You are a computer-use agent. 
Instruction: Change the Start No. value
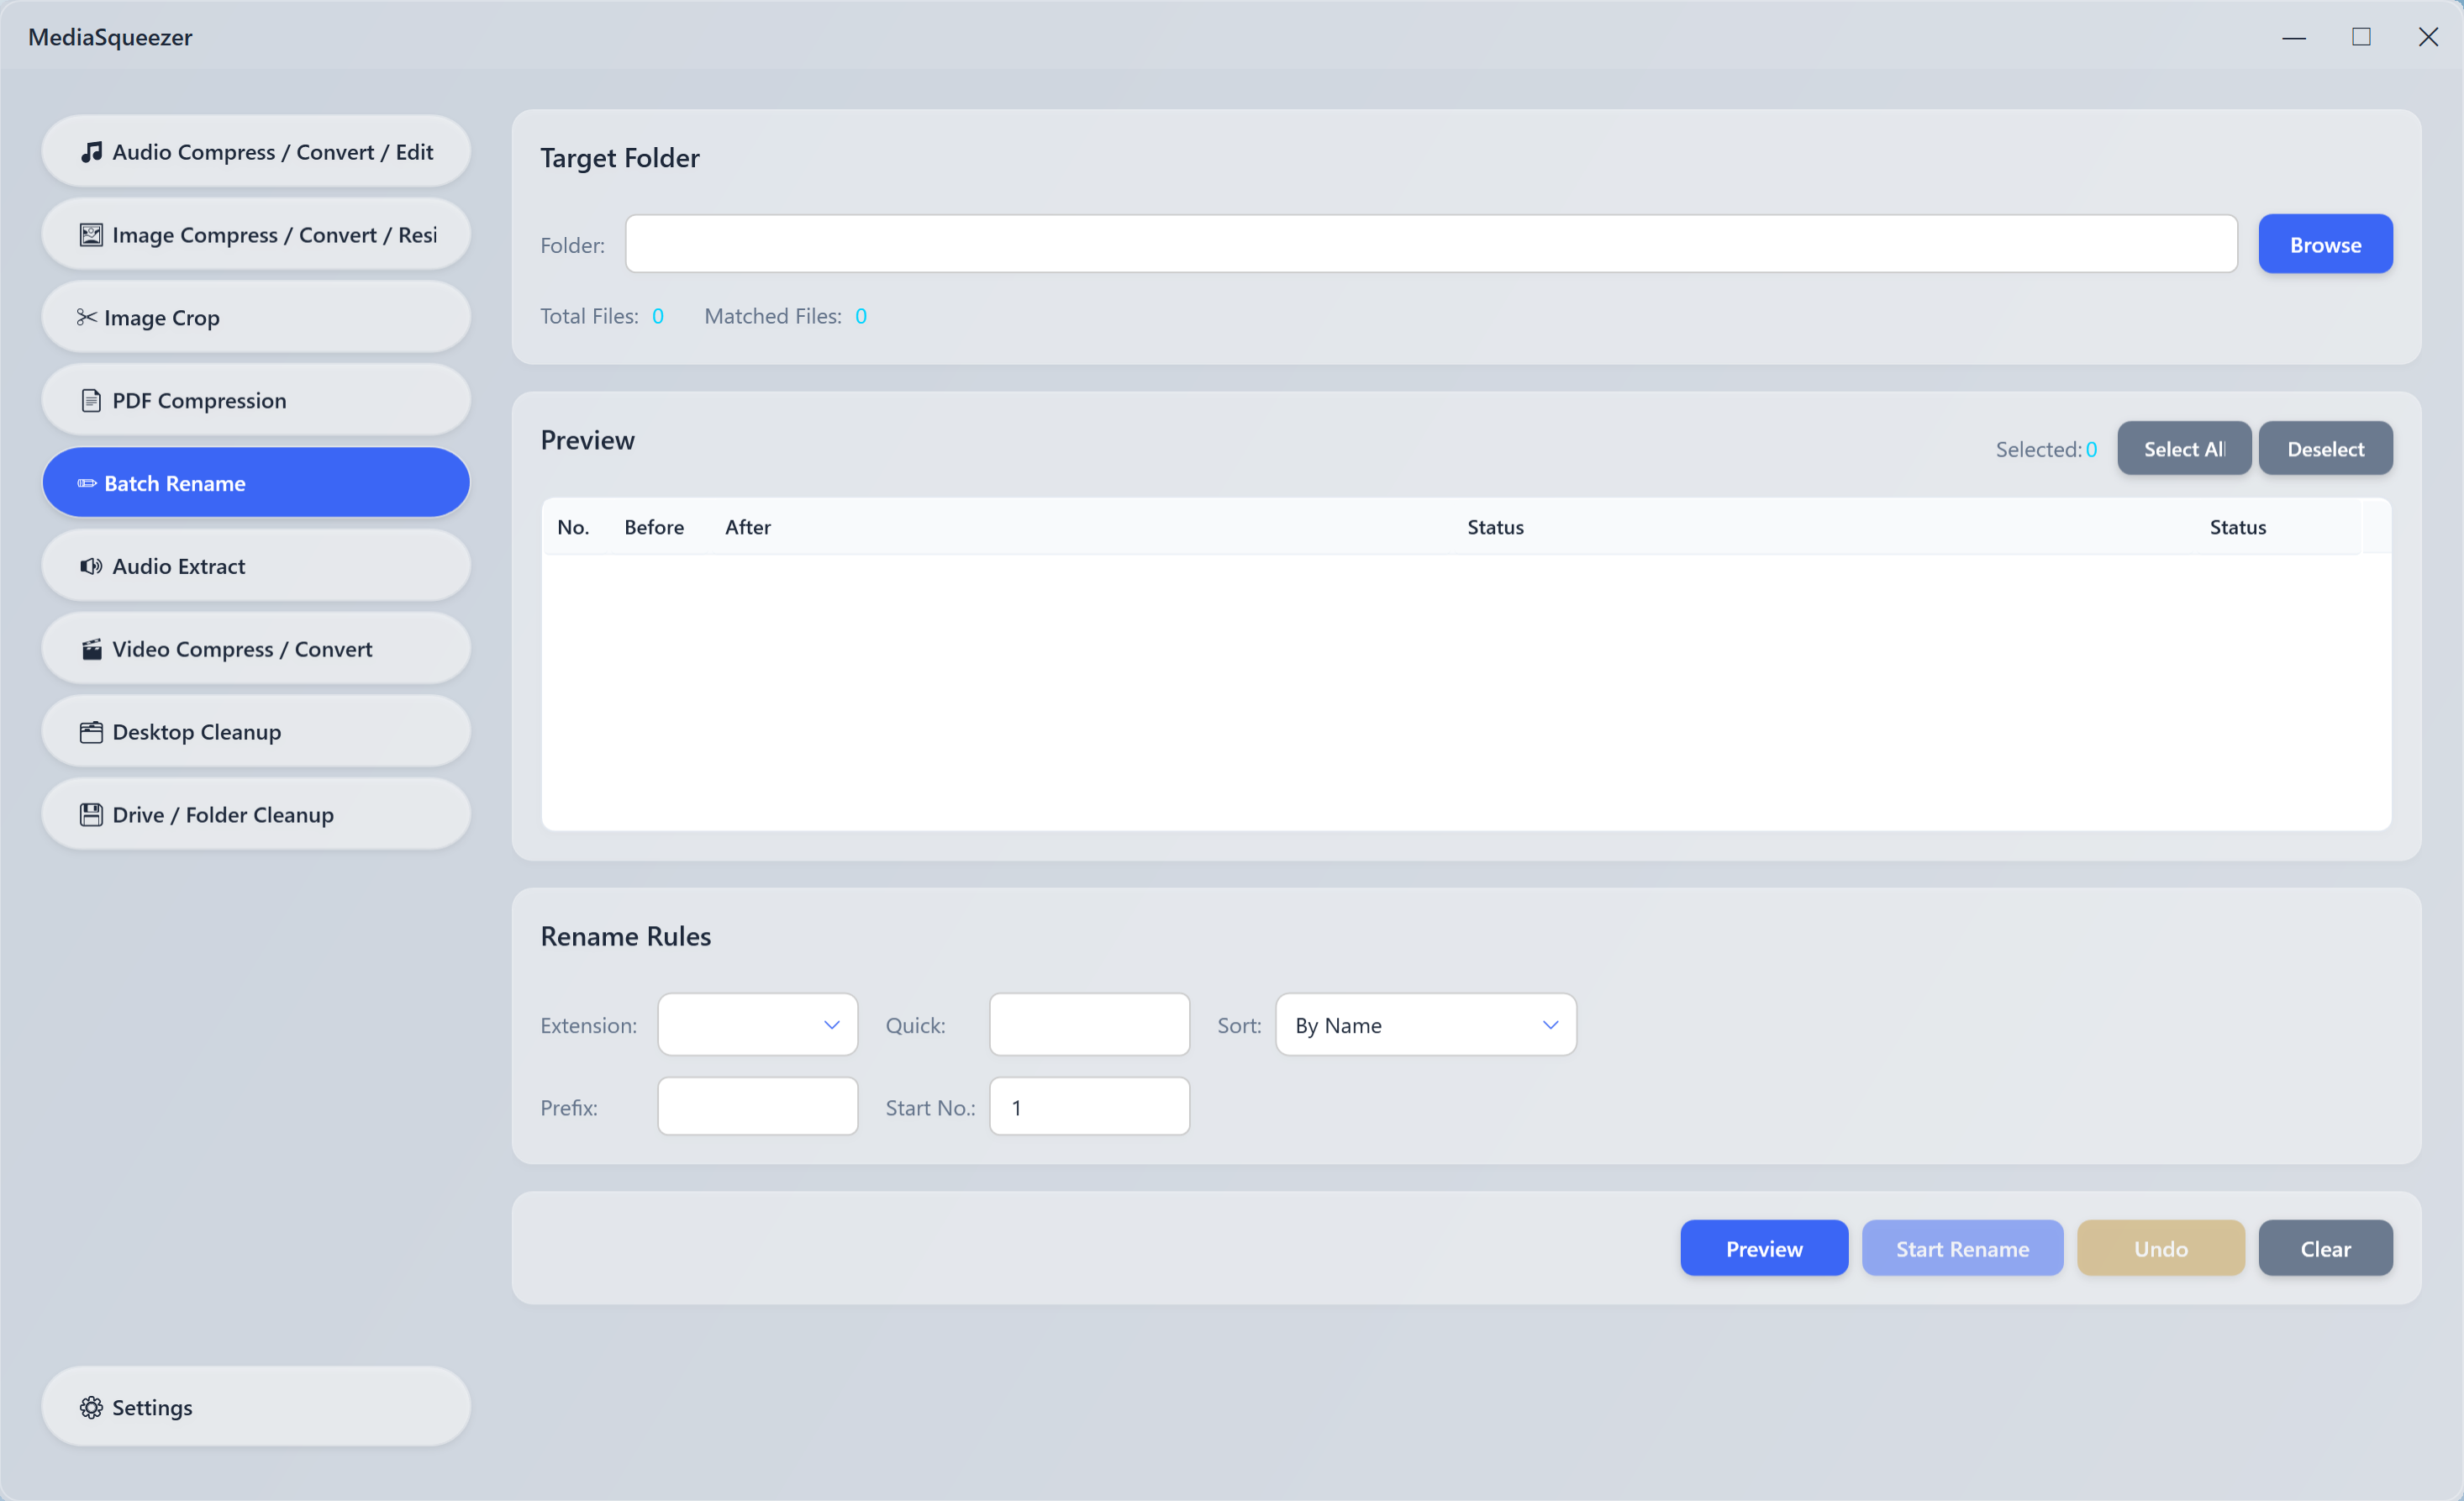(1088, 1106)
